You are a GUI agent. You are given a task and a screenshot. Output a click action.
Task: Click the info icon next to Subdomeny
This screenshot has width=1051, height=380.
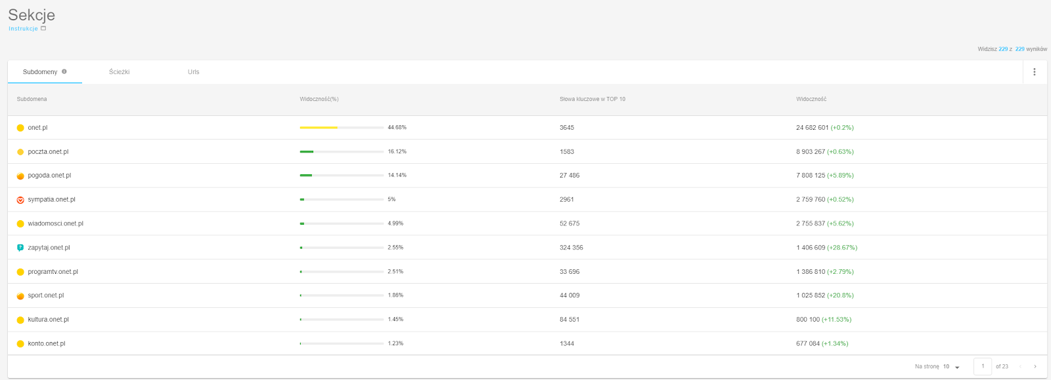click(x=64, y=71)
